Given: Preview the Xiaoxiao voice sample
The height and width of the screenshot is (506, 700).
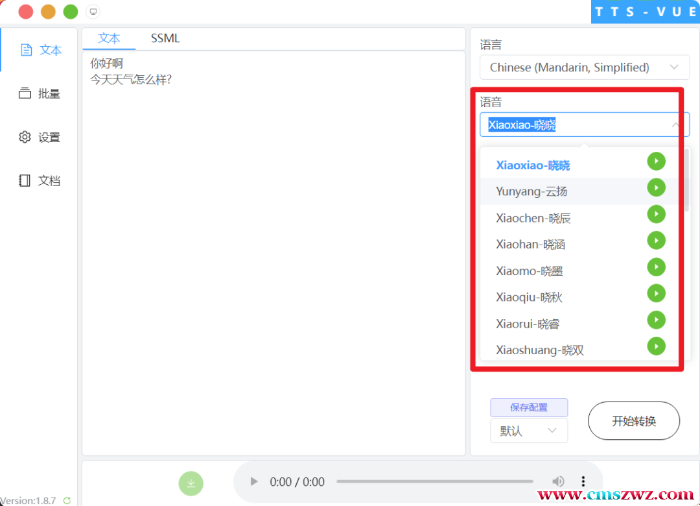Looking at the screenshot, I should [x=656, y=161].
